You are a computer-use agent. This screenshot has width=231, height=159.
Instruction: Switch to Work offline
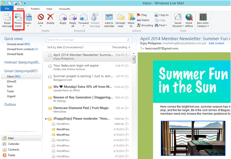189,20
